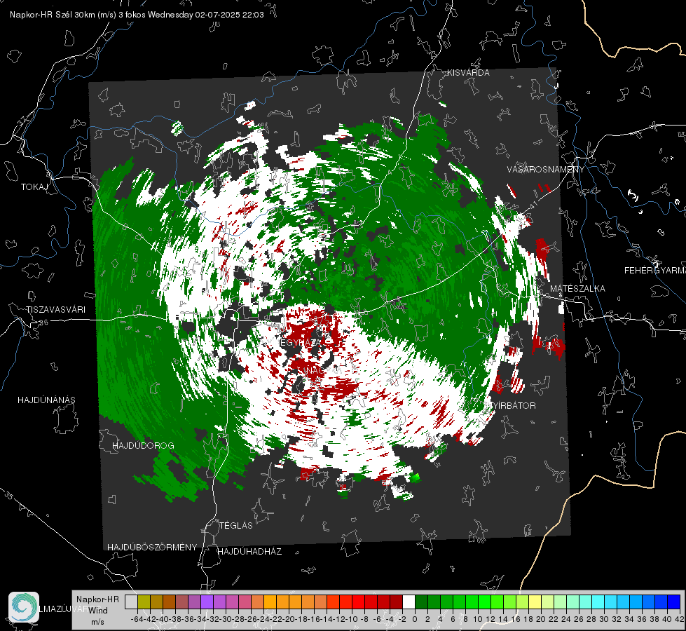Click the 'Wind' text in the legend
Screen dimensions: 686x631
[98, 611]
